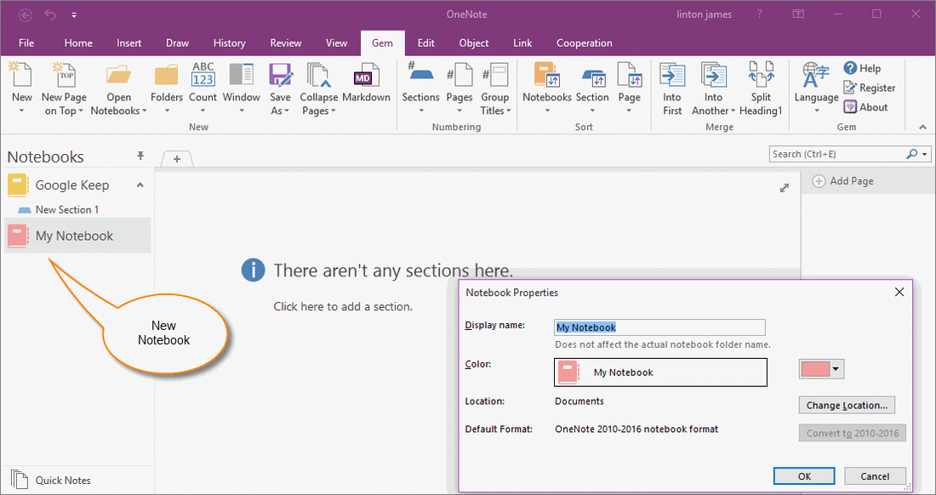Switch to the View tab
936x495 pixels.
point(337,43)
